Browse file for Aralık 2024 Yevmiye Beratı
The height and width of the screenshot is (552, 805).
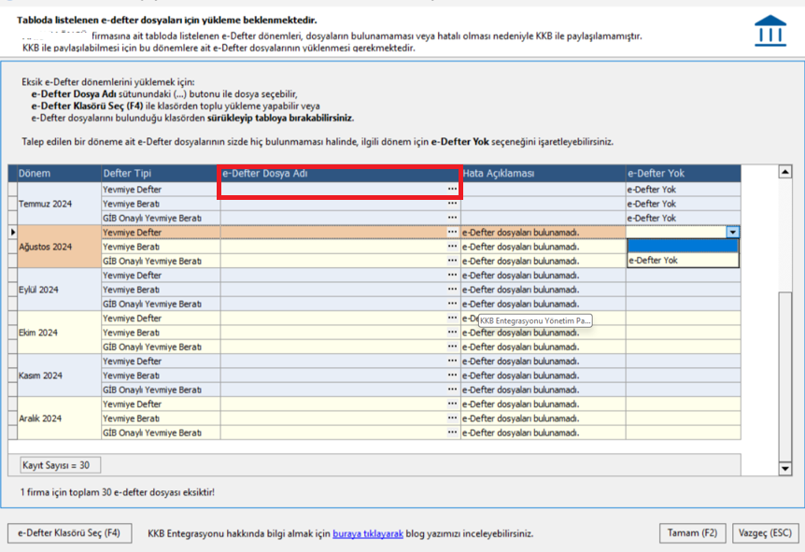[x=452, y=418]
